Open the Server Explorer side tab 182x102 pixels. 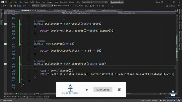click(2, 14)
